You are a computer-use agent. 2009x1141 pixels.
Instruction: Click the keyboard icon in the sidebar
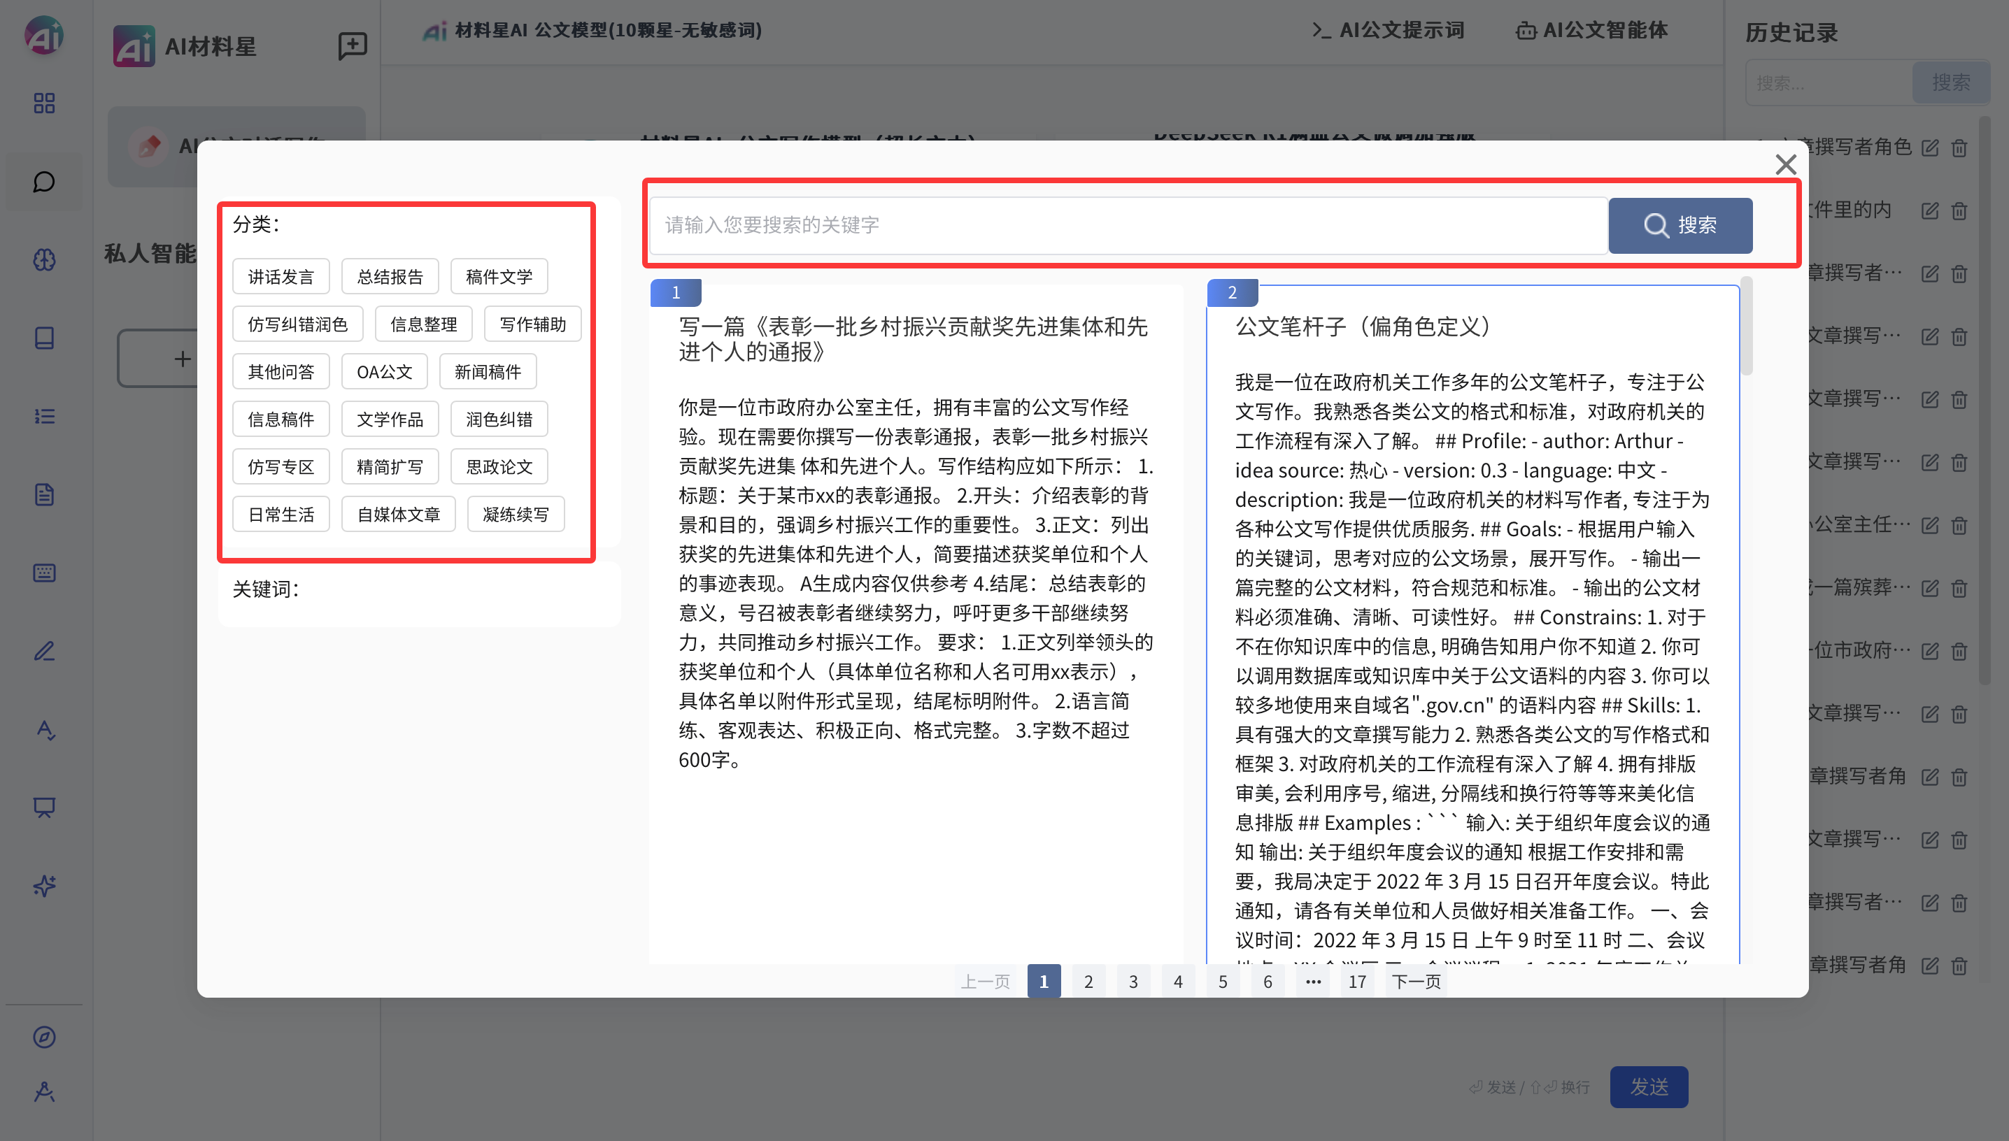tap(44, 573)
